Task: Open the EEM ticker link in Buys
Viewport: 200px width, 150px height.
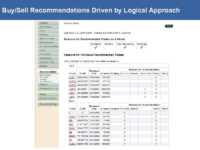Action: 71,120
